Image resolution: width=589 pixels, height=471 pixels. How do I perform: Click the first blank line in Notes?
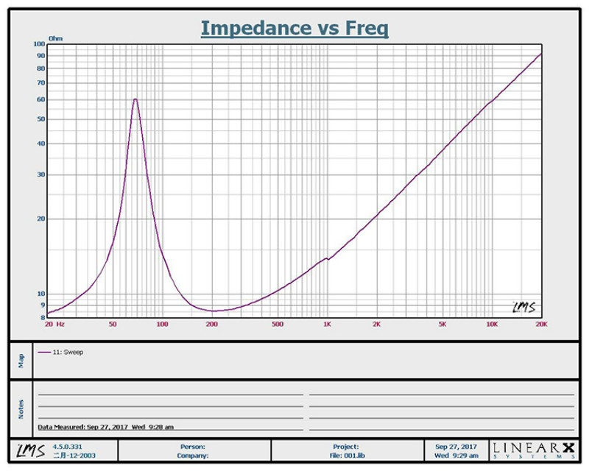click(x=170, y=394)
